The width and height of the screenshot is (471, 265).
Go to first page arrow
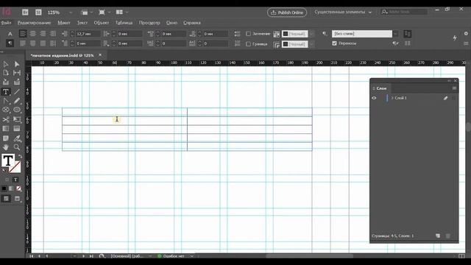point(31,256)
